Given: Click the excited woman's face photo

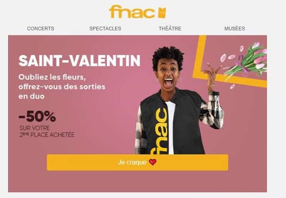Looking at the screenshot, I should point(168,76).
